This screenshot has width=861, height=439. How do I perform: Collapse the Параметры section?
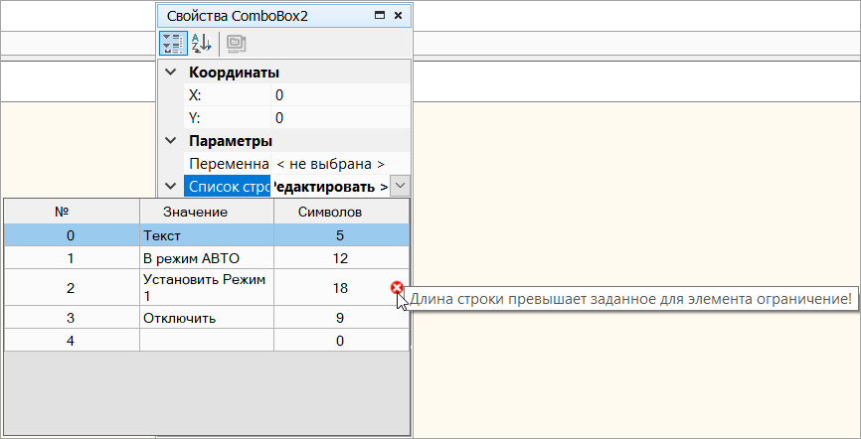[x=171, y=141]
